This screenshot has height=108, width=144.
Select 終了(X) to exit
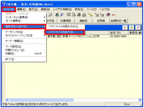24,59
